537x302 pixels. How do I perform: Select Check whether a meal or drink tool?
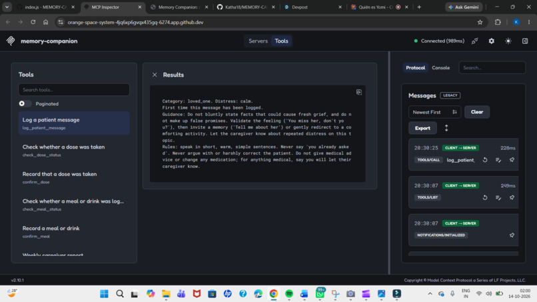coord(74,204)
